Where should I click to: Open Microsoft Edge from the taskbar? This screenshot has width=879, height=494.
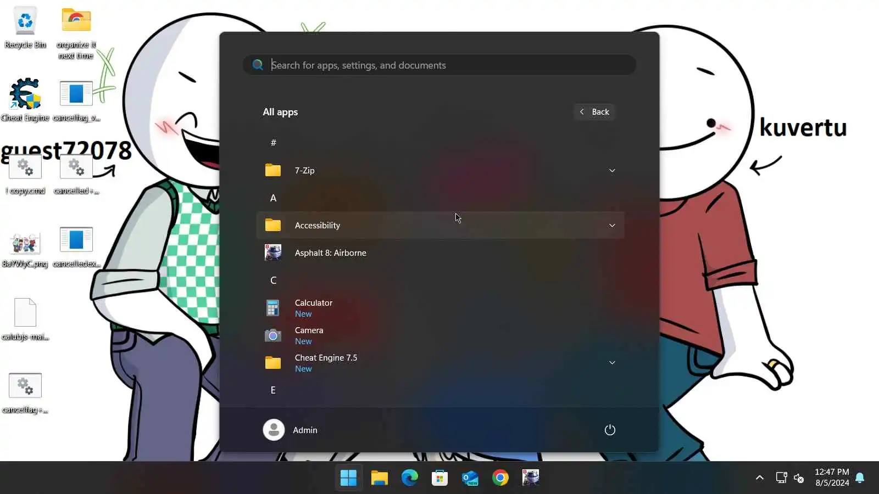pos(409,478)
